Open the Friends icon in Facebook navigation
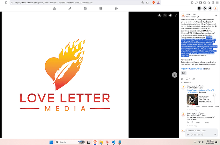 [70, 9]
